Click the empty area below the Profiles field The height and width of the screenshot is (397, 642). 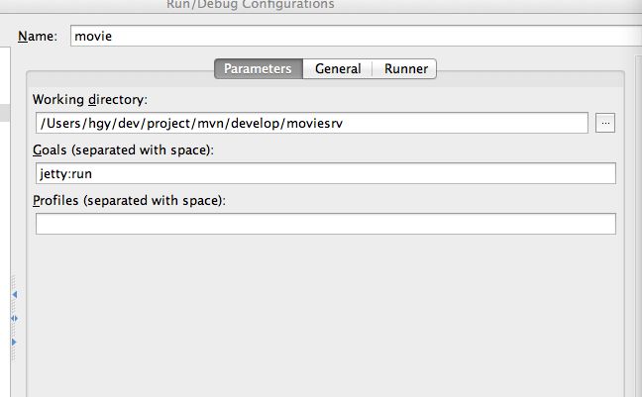[x=326, y=315]
